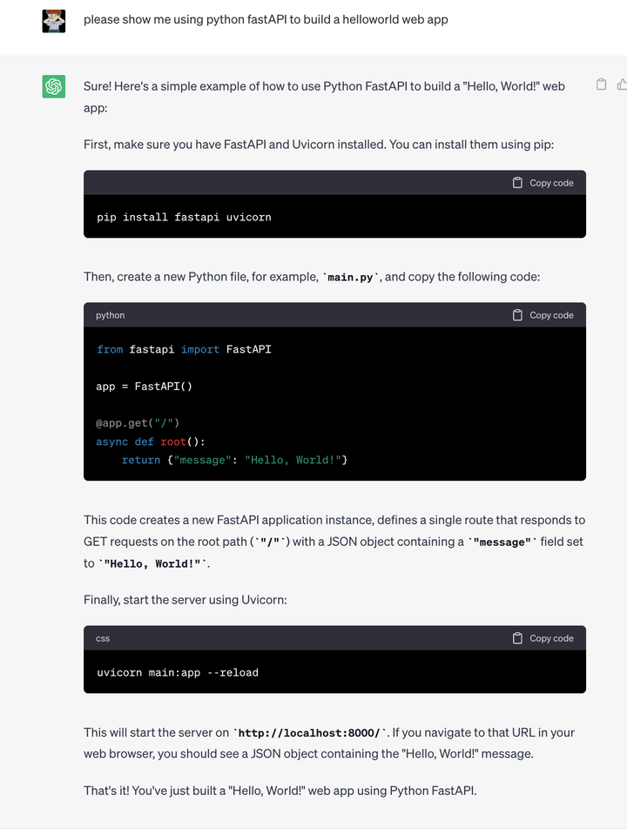
Task: Click the uvicorn main:app --reload command
Action: (178, 672)
